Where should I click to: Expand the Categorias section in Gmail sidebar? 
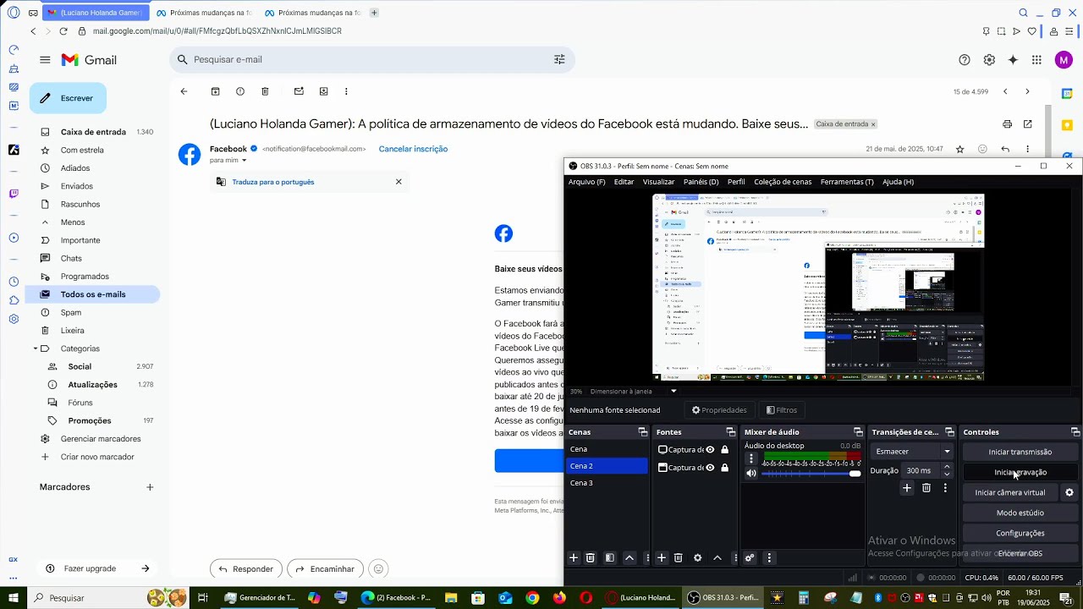(x=36, y=348)
